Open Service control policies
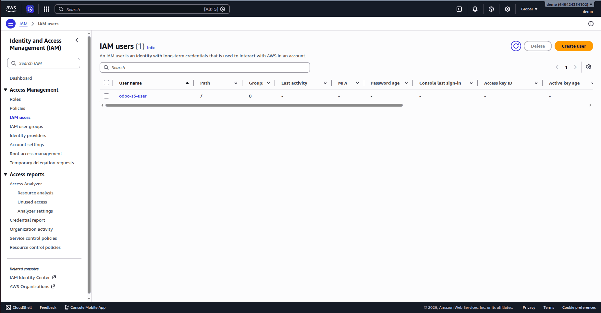The height and width of the screenshot is (313, 601). (33, 238)
